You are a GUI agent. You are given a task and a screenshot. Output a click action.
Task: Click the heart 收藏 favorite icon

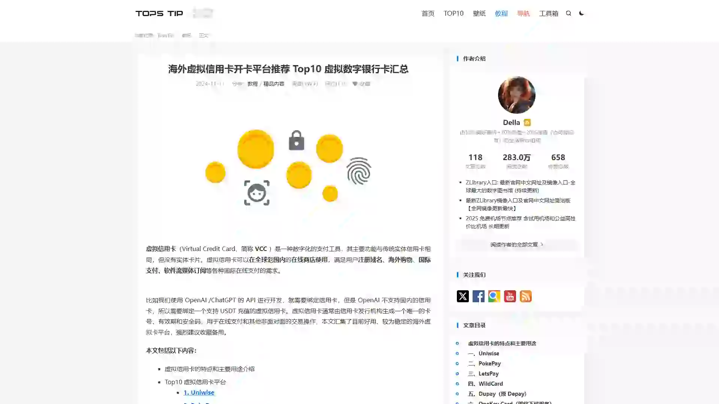[x=355, y=84]
